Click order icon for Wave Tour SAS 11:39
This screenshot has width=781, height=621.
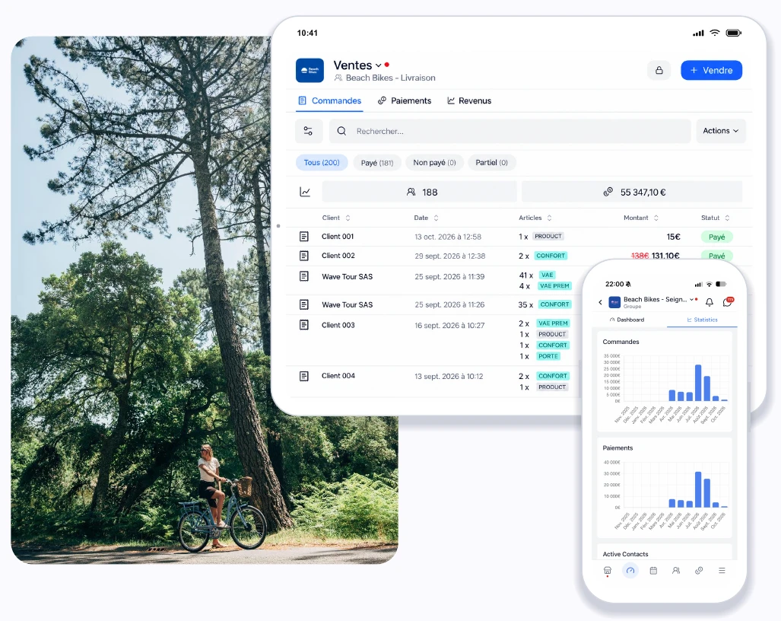tap(304, 276)
